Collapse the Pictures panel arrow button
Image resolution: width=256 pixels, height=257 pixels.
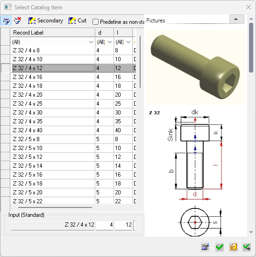point(237,19)
